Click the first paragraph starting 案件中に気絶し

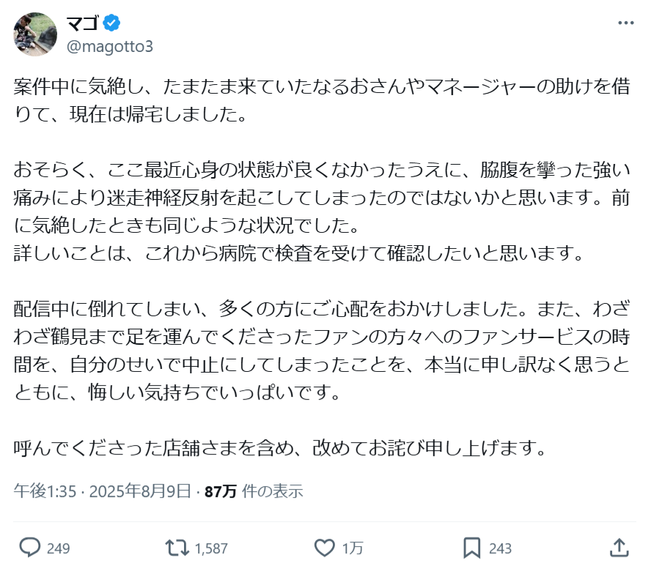pos(322,100)
